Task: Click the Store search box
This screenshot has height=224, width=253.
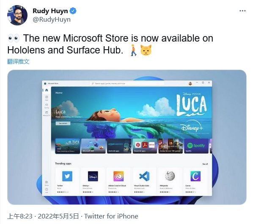Action: pos(127,84)
